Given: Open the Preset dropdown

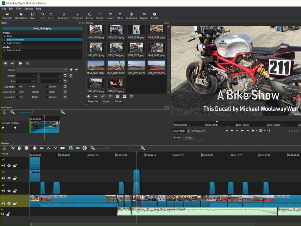Looking at the screenshot, I should [42, 70].
